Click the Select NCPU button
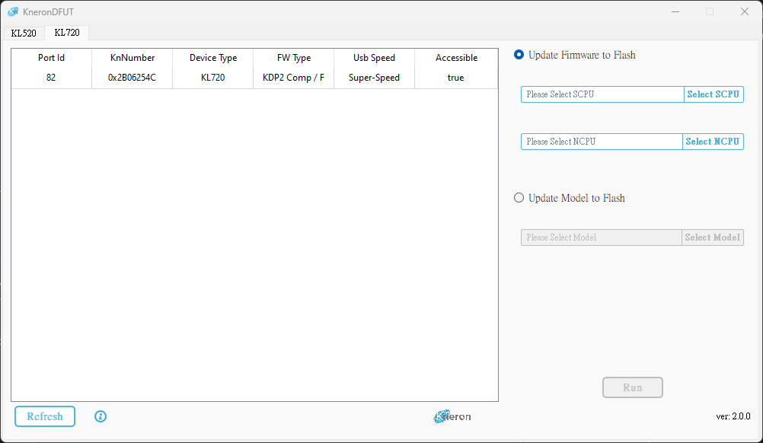This screenshot has width=763, height=443. coord(713,142)
